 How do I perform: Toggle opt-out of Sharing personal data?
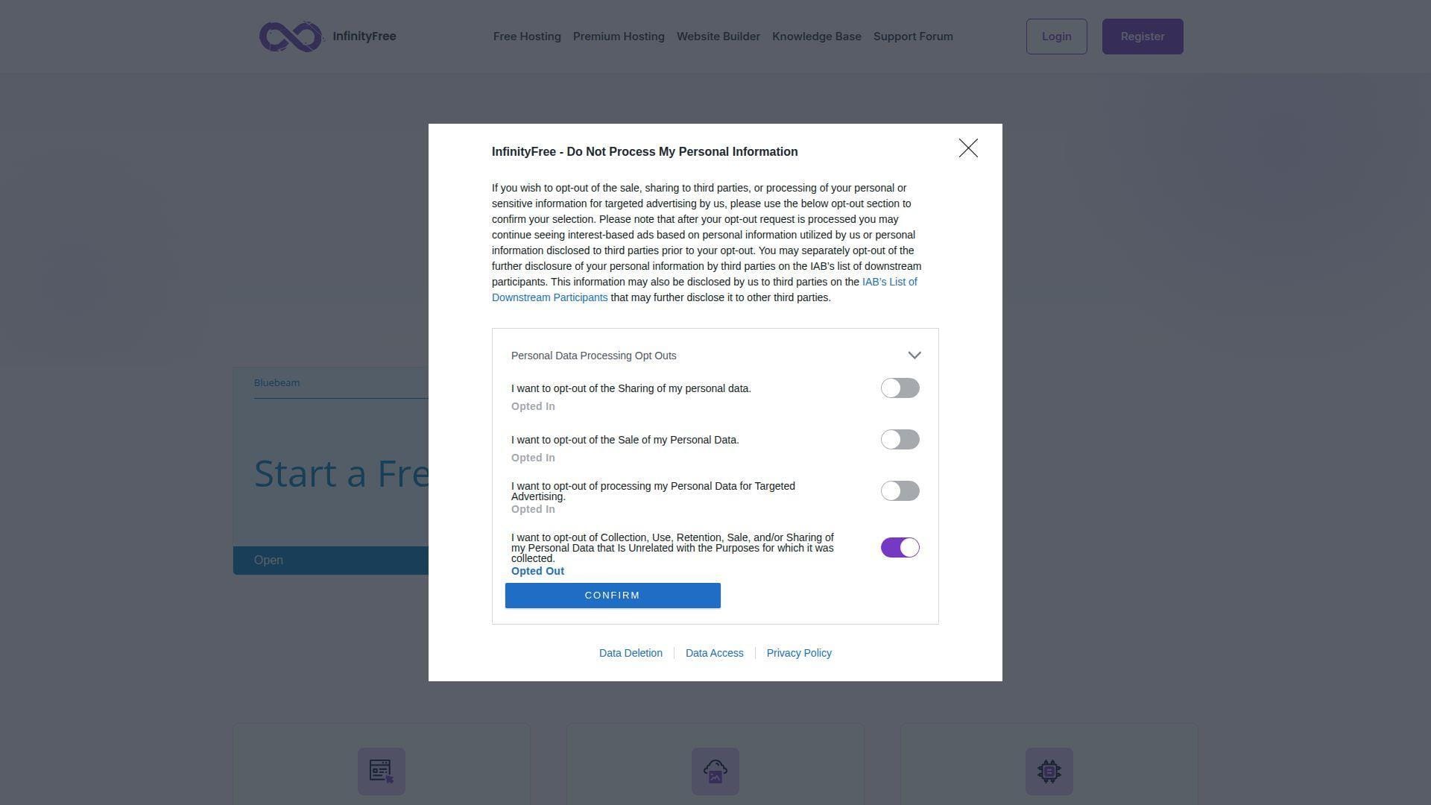pyautogui.click(x=900, y=388)
